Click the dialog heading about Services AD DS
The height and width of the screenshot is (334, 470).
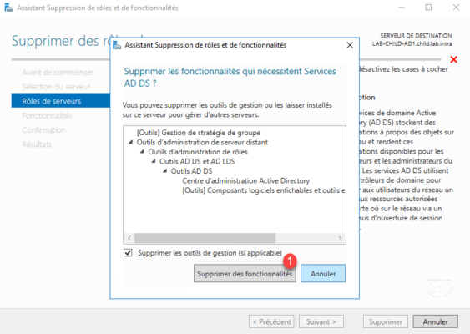click(x=230, y=77)
